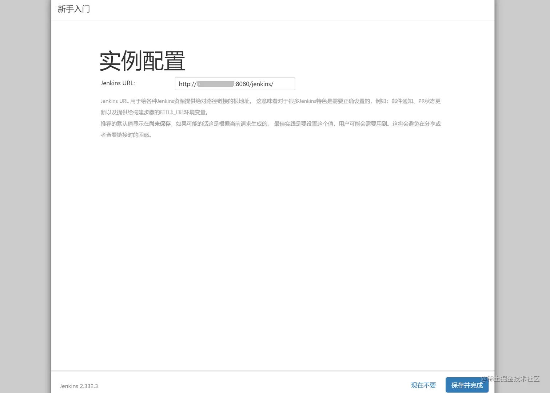
Task: Click the Jenkins 2.332.3 version label
Action: [x=79, y=386]
